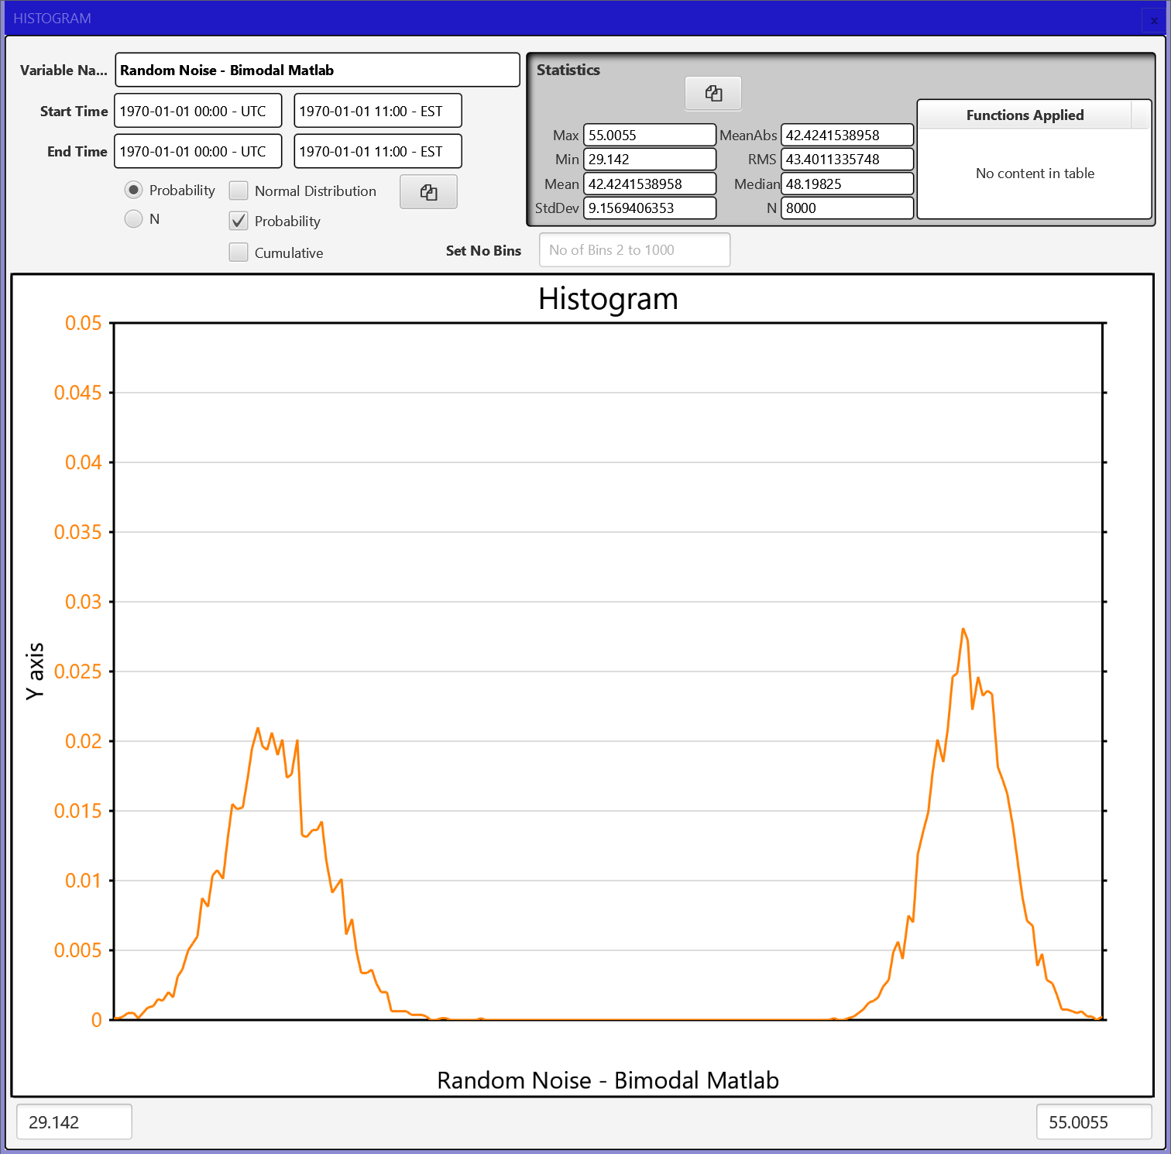Click the minimum value field showing 29.142
Screen dimensions: 1171x1154
[x=74, y=1121]
